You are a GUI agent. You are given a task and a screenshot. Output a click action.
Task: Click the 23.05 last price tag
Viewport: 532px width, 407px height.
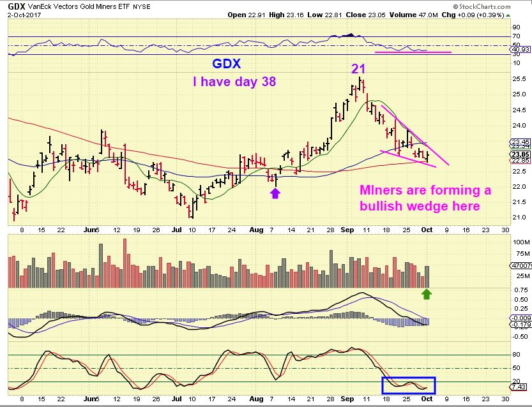point(521,154)
